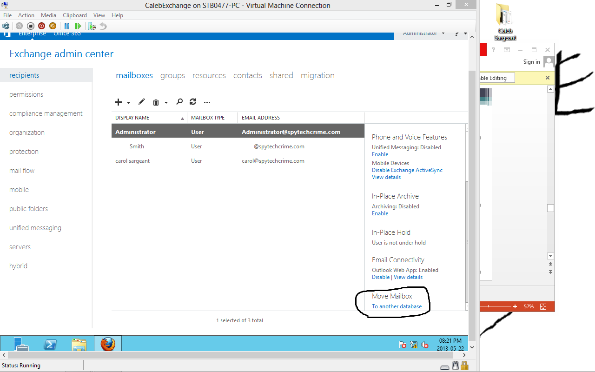Open the View menu
The image size is (595, 372).
(99, 15)
